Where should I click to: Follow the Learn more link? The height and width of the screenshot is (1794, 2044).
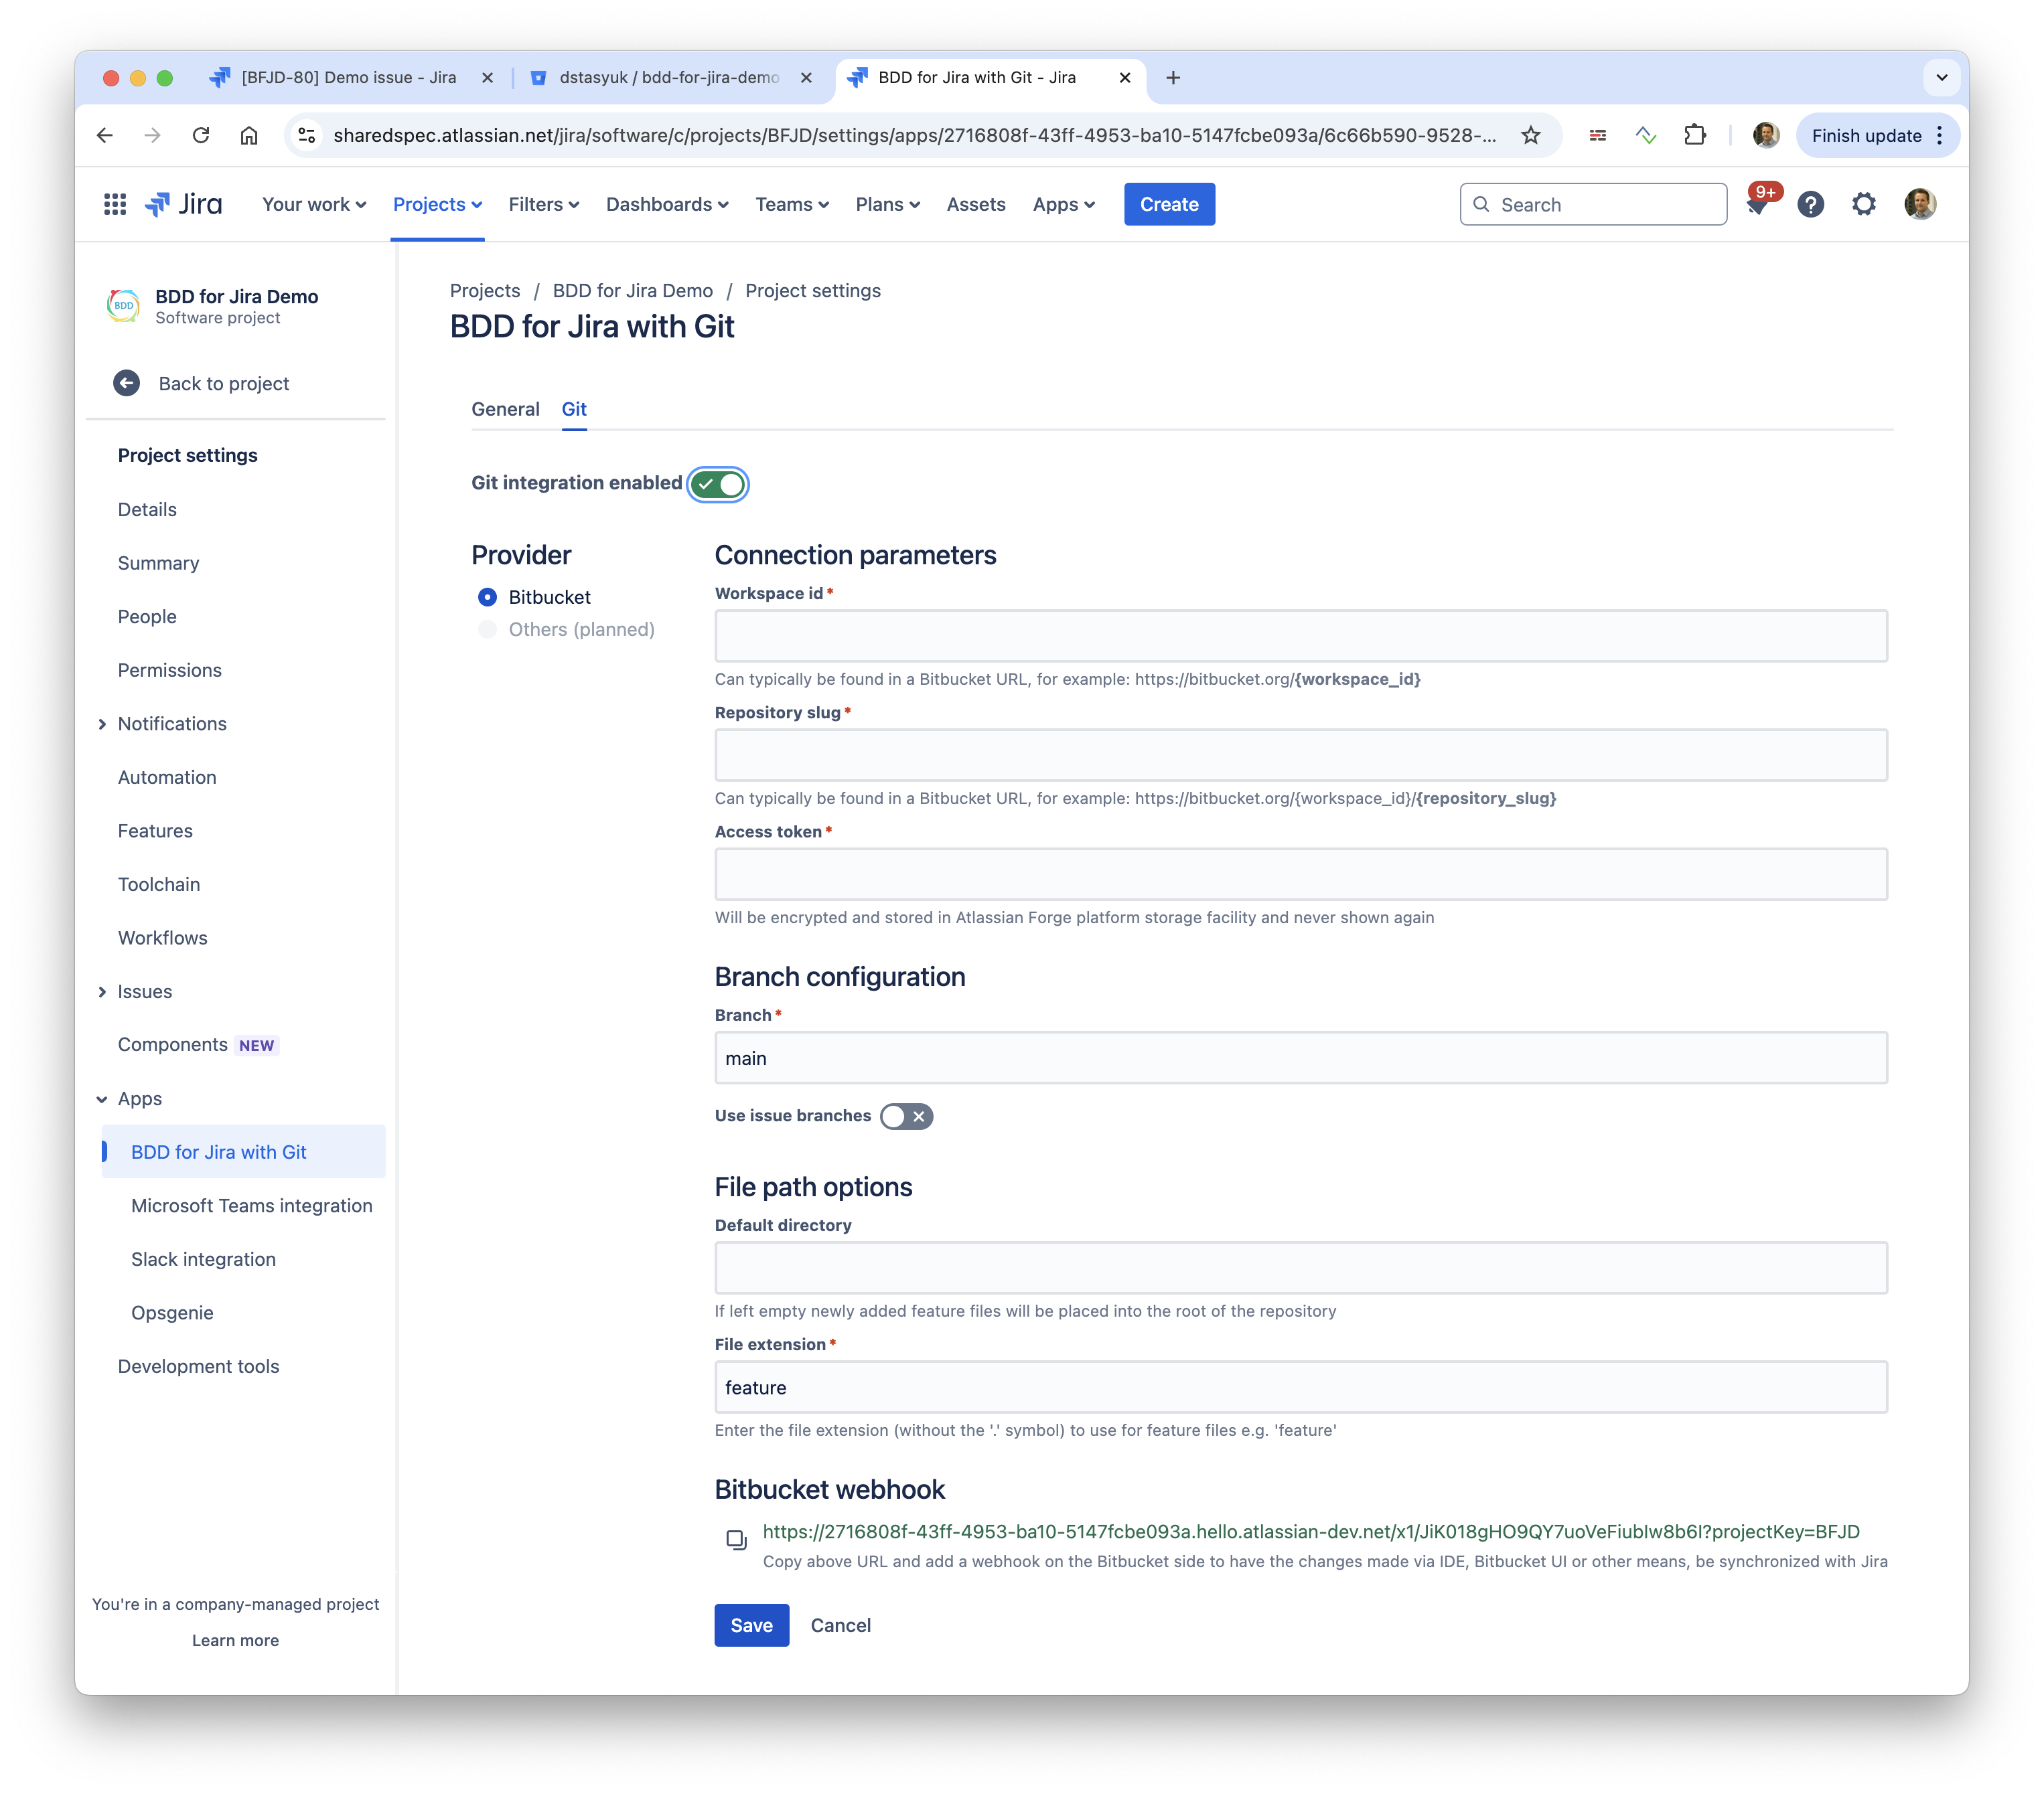click(x=235, y=1640)
